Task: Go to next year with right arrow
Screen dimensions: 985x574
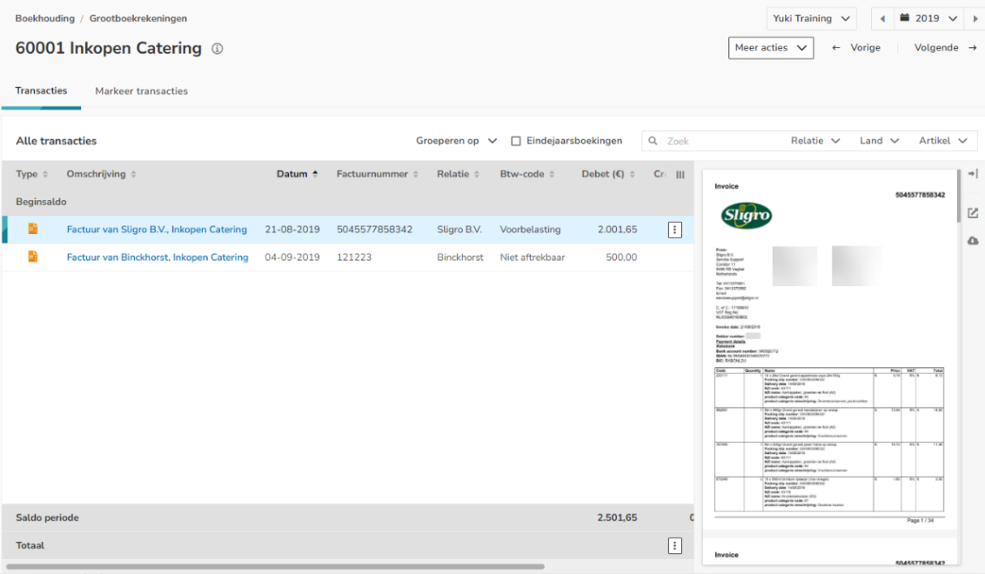Action: pos(975,19)
